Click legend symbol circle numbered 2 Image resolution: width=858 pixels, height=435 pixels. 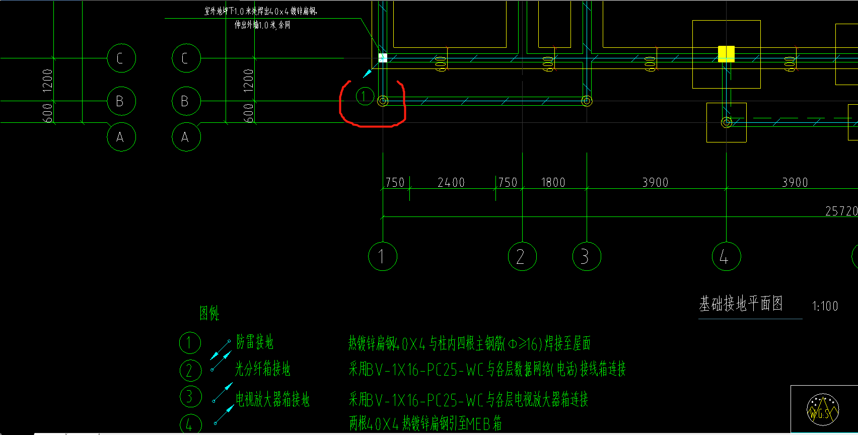190,371
